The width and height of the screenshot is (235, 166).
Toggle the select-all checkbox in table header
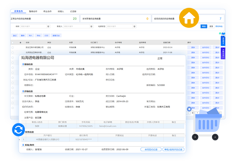(12, 43)
